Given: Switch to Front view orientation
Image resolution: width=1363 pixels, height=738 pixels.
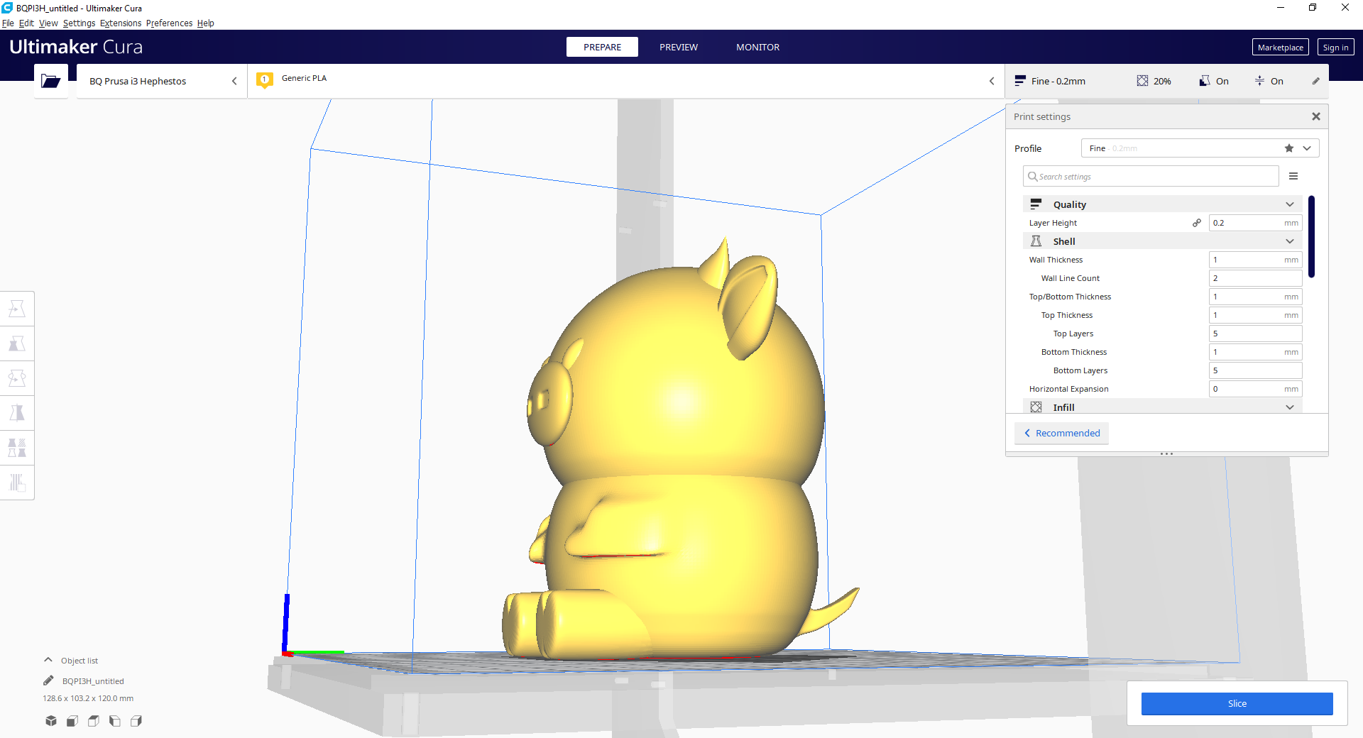Looking at the screenshot, I should 72,721.
